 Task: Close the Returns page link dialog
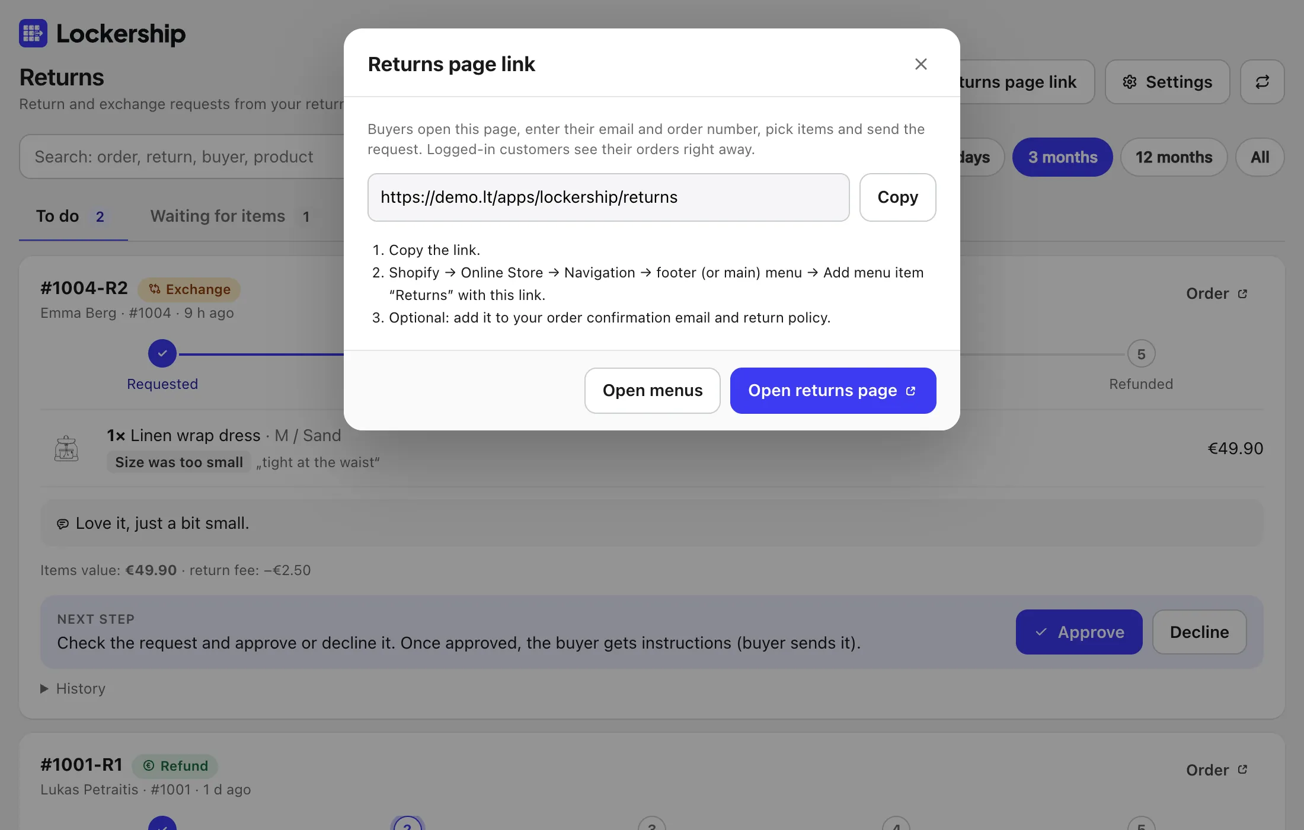click(921, 64)
